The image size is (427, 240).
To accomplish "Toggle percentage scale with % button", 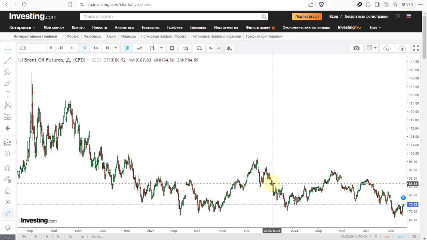I will (x=376, y=236).
